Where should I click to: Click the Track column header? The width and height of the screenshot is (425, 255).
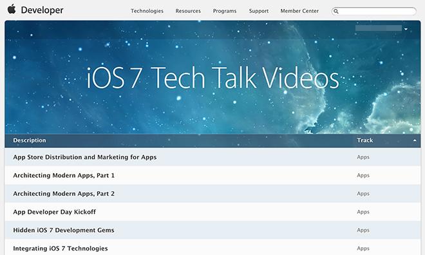pos(365,140)
